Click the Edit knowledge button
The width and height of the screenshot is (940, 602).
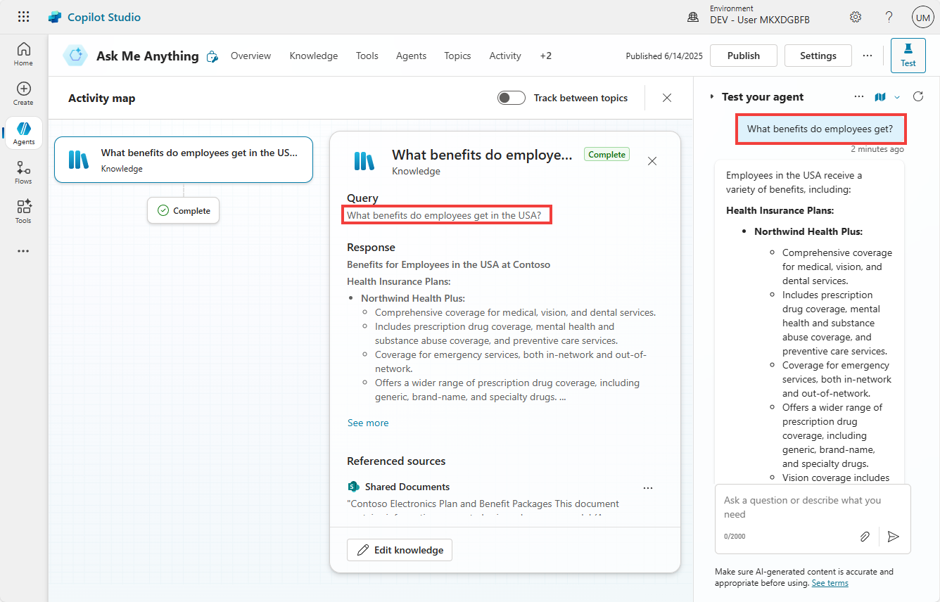[400, 550]
